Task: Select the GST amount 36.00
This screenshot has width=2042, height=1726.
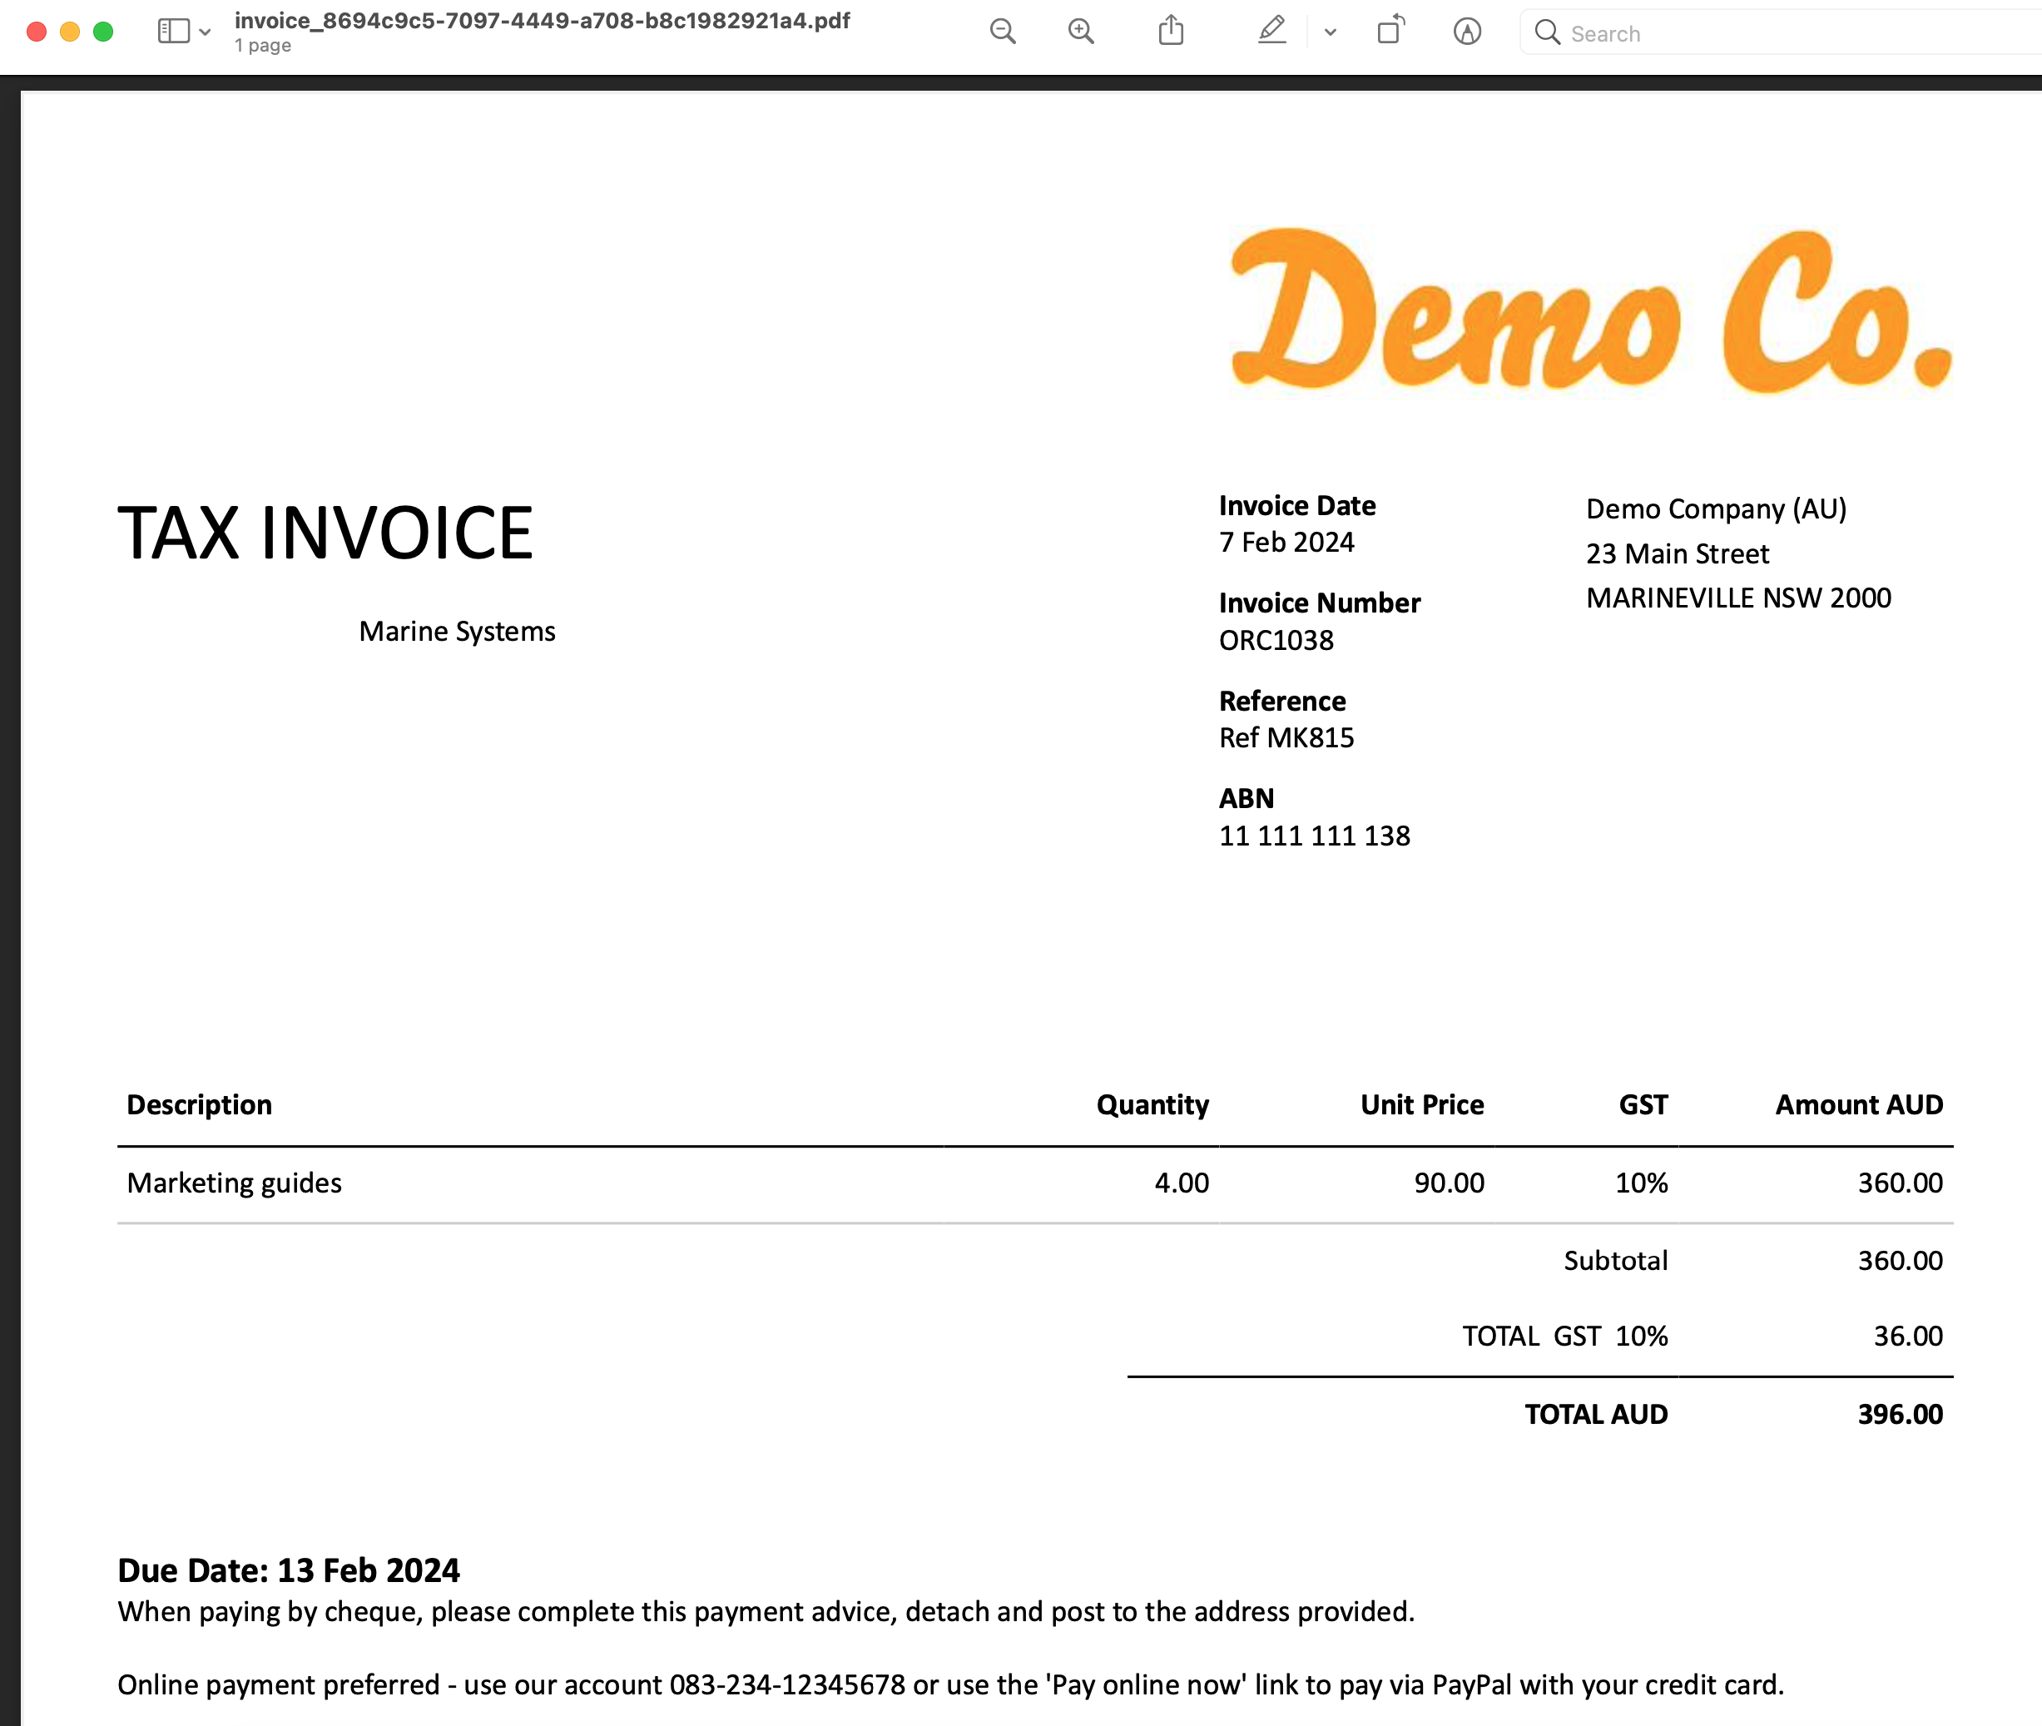Action: click(1908, 1337)
